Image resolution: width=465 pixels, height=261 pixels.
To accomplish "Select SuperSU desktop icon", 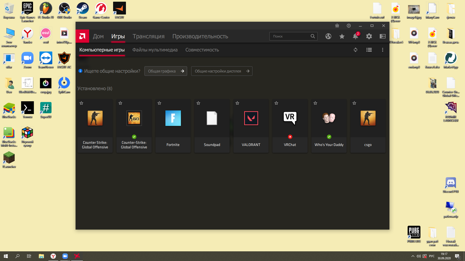I will pos(46,110).
